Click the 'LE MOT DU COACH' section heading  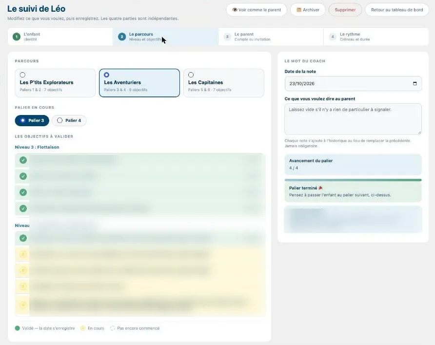305,61
